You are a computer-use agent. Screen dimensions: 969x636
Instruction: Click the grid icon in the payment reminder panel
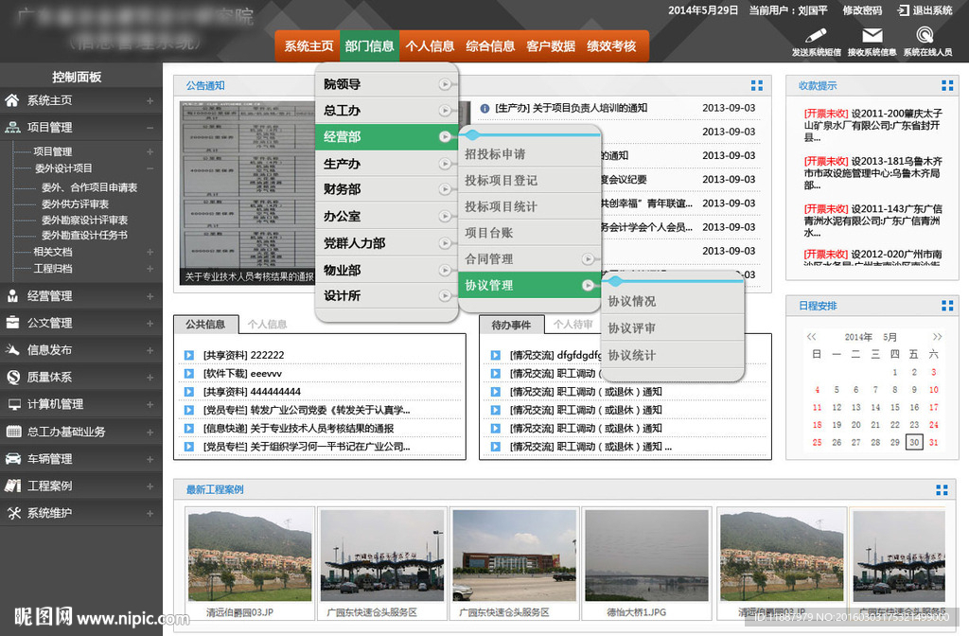[x=947, y=86]
